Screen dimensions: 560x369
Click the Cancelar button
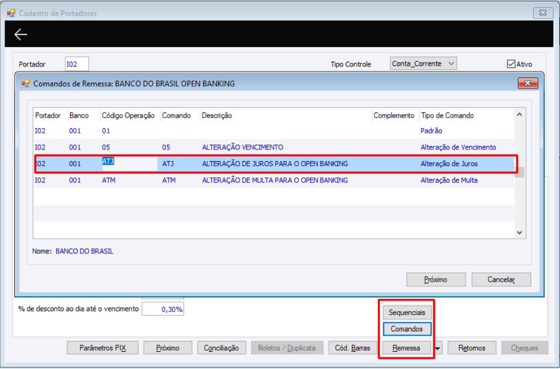point(501,280)
